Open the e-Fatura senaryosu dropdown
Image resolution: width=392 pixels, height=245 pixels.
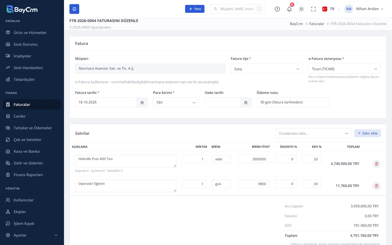click(344, 69)
